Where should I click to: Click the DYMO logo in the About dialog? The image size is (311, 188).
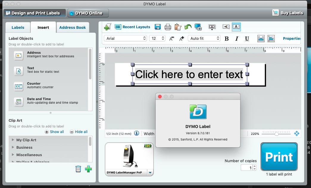tap(198, 112)
